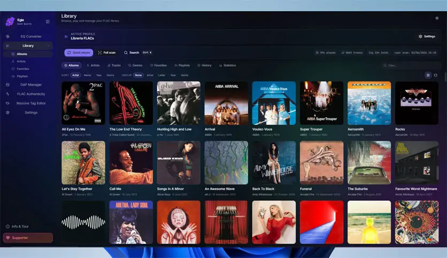Open Info & Tour link

tap(18, 227)
